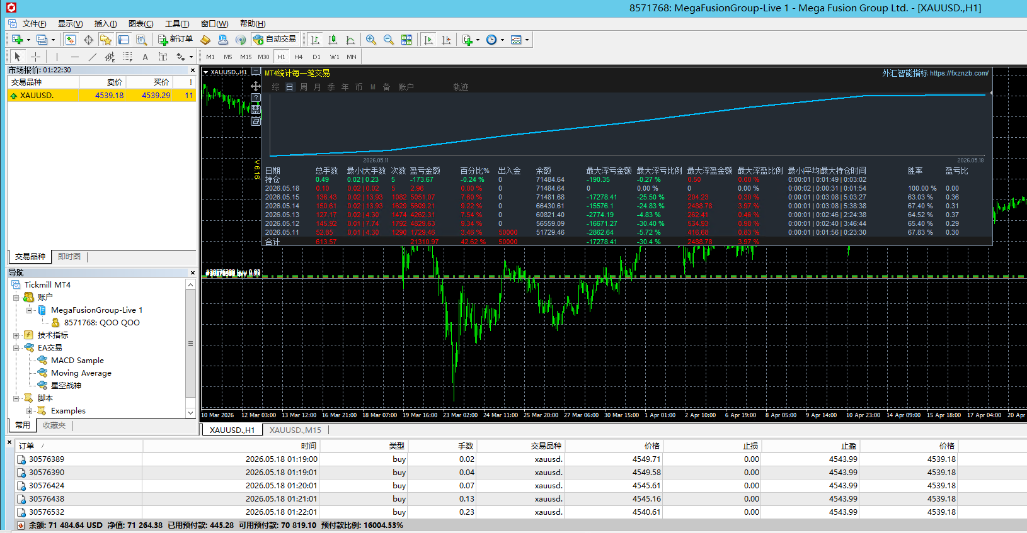Click the 轨迹 trajectory button
This screenshot has height=533, width=1027.
[461, 87]
